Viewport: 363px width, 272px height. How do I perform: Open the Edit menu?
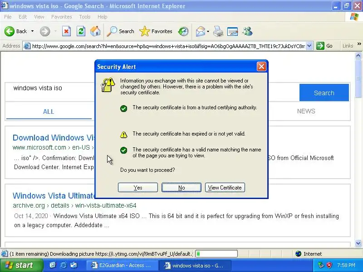pyautogui.click(x=23, y=17)
